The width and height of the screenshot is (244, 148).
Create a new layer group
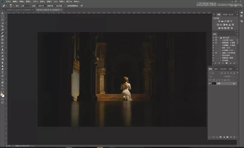tap(227, 137)
